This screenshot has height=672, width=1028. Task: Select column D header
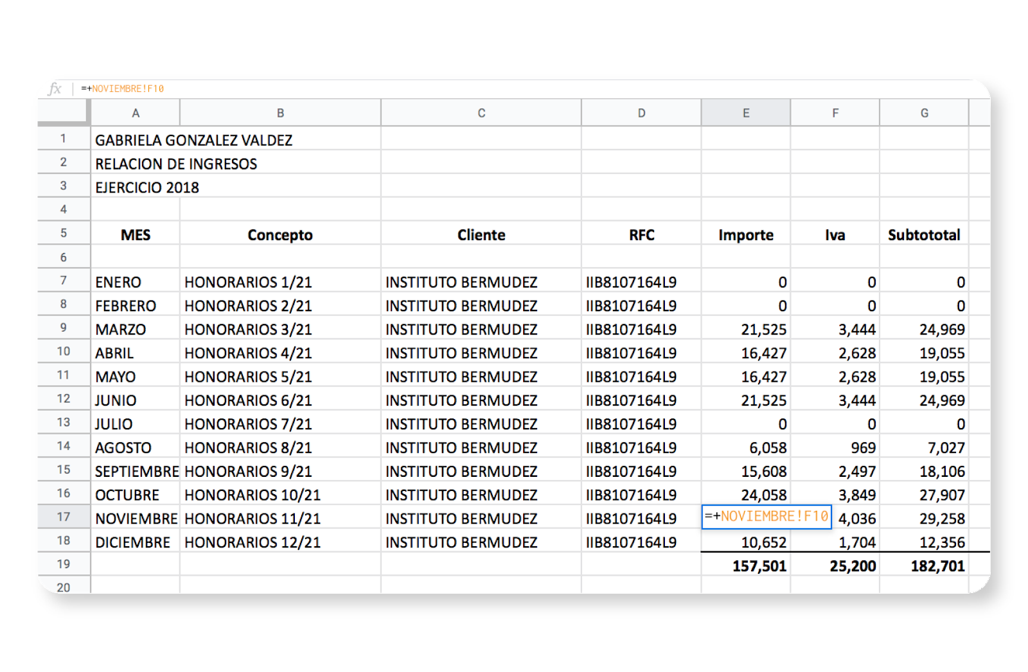pos(641,113)
